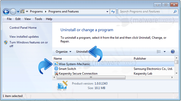Click the Smart Switch program icon

(56, 69)
